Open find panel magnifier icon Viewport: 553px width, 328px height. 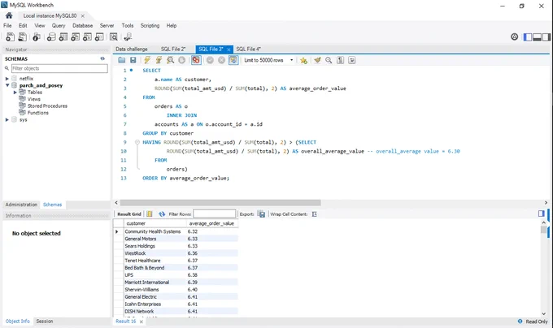(329, 60)
